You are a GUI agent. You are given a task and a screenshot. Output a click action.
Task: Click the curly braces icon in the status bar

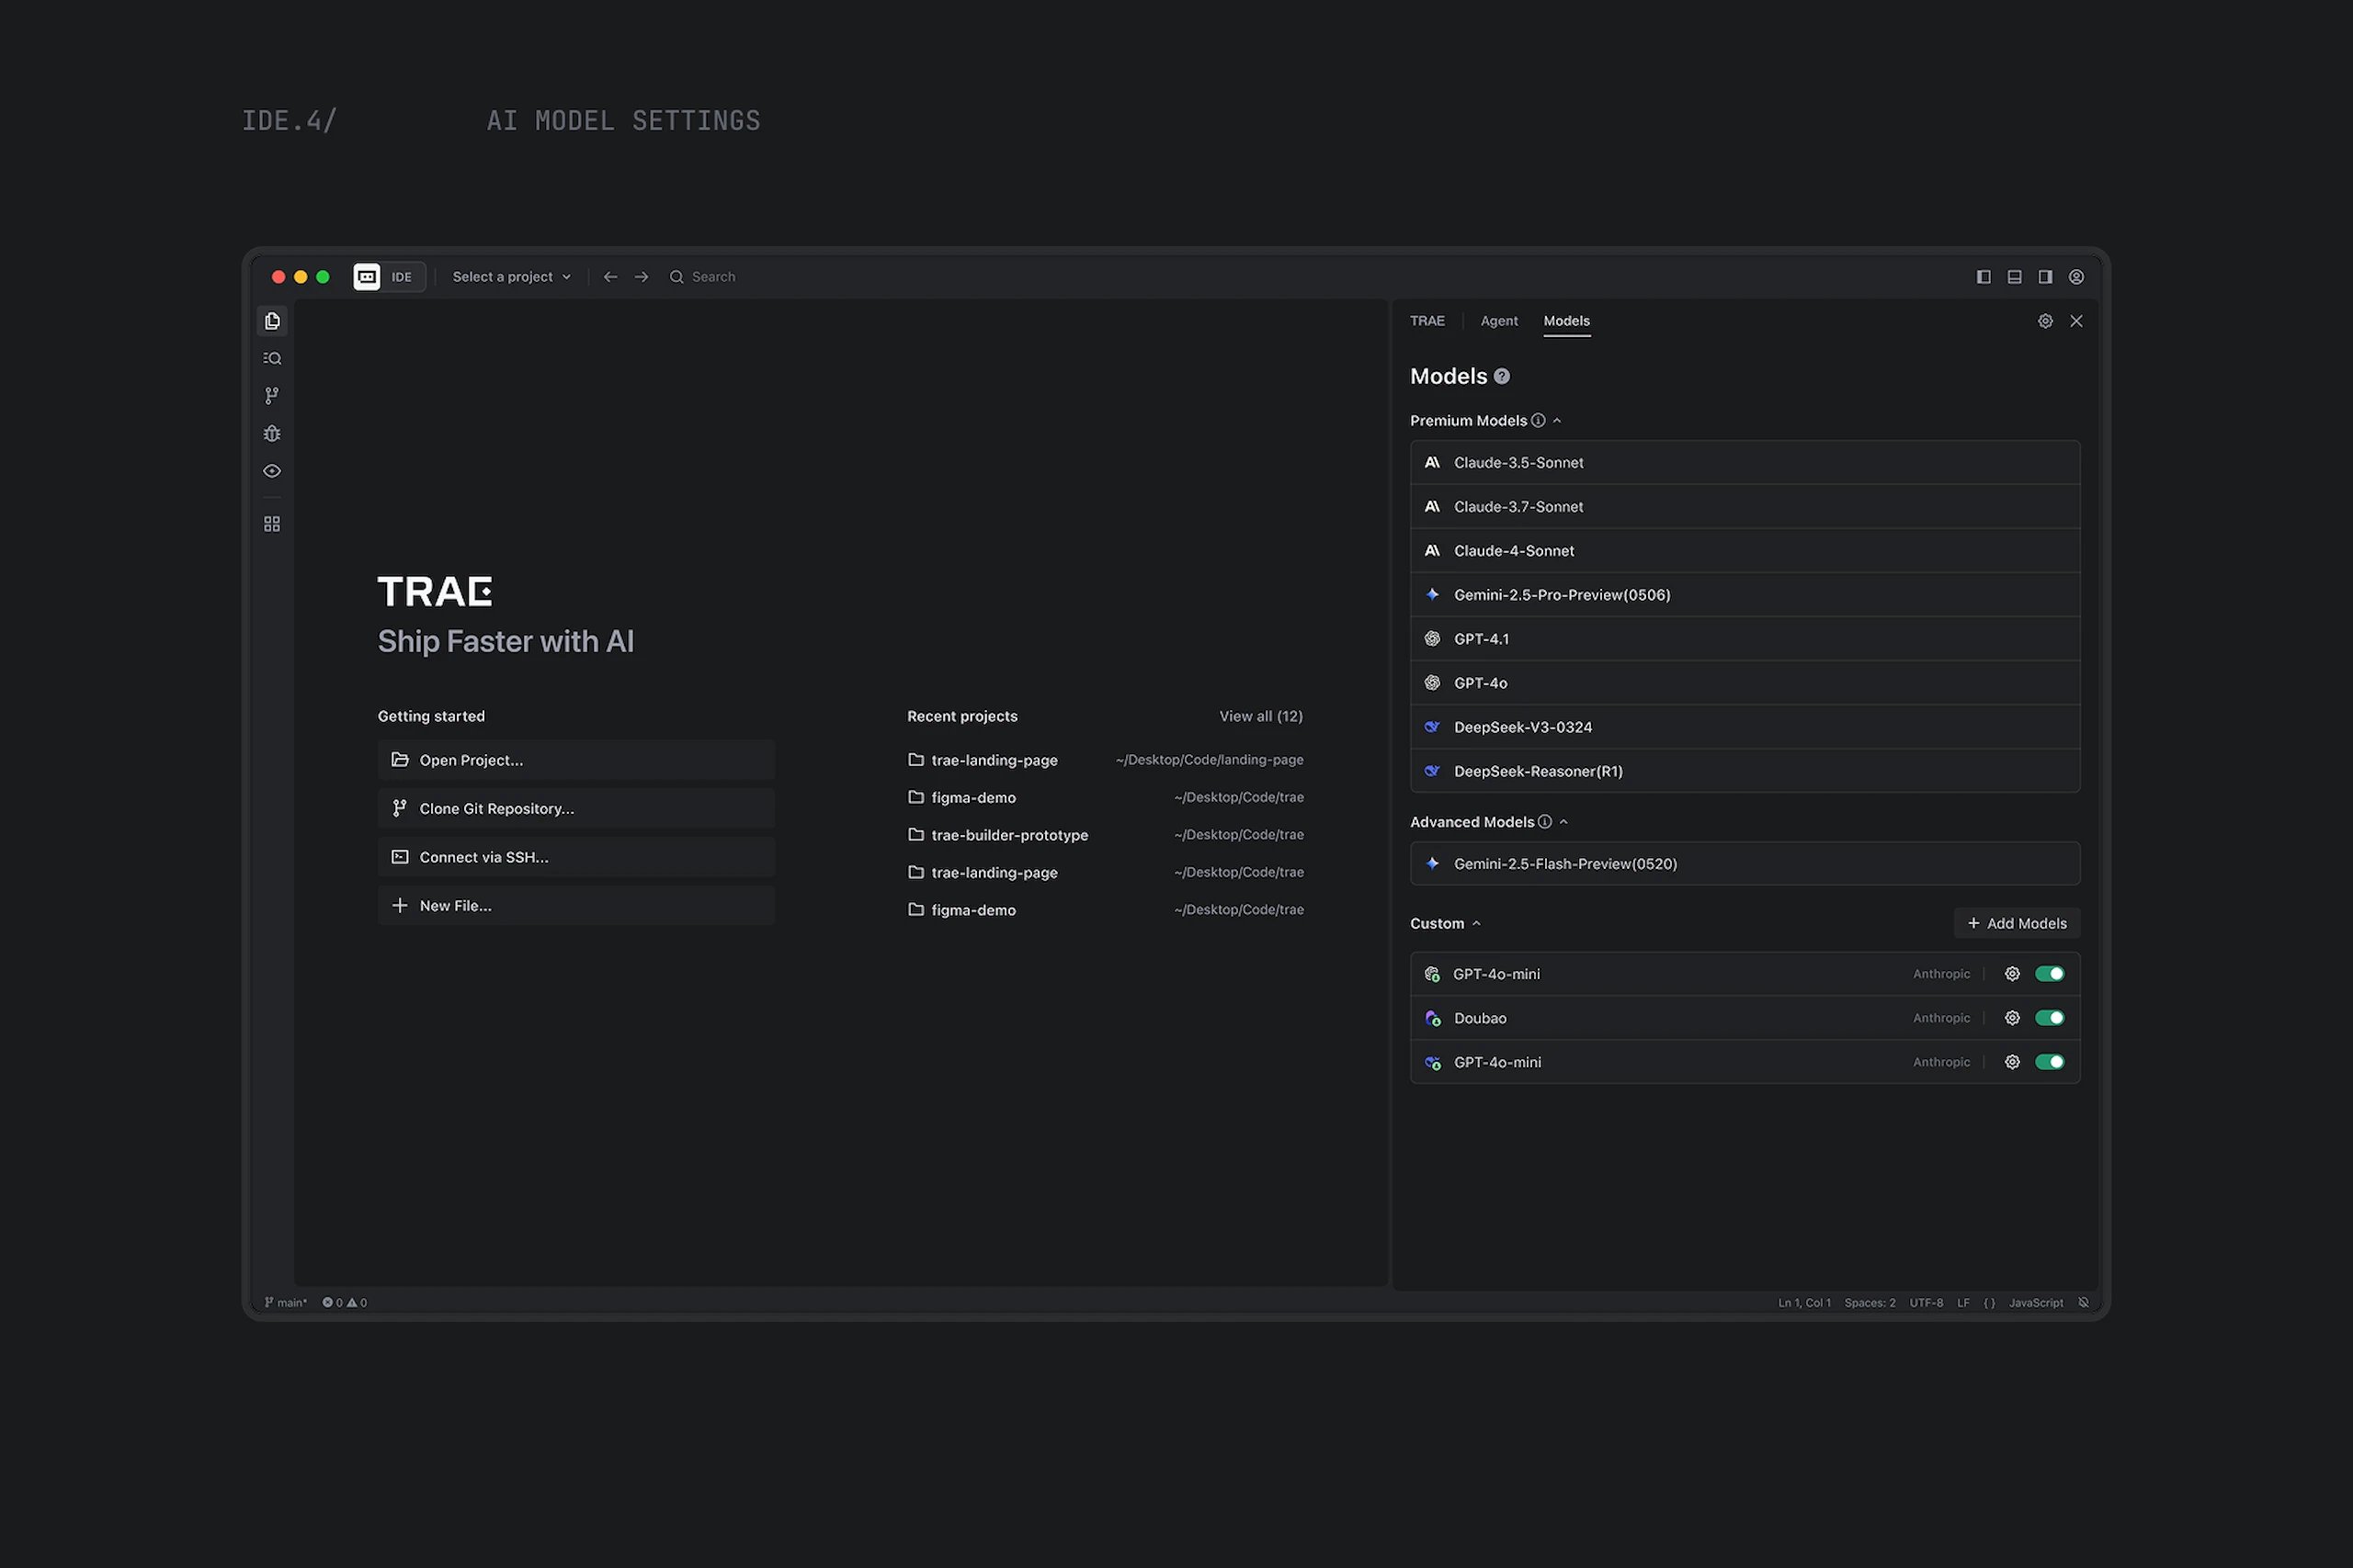point(1990,1303)
